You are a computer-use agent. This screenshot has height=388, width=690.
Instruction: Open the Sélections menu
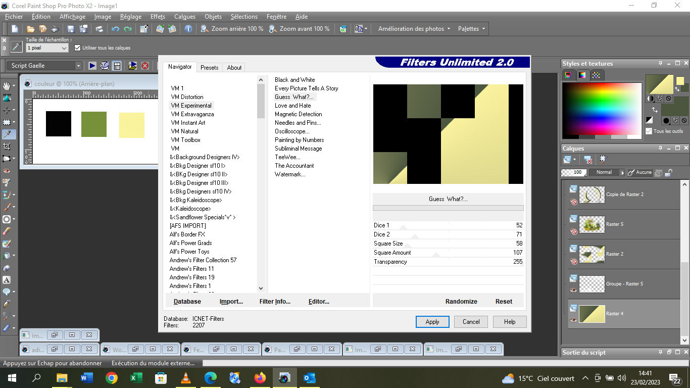pos(244,17)
